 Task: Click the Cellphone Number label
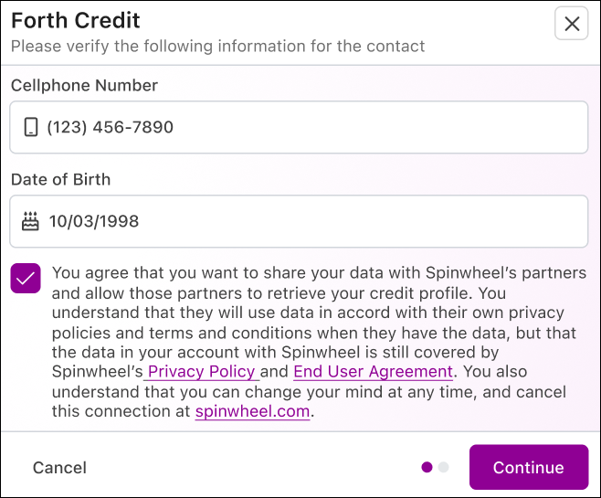click(84, 85)
